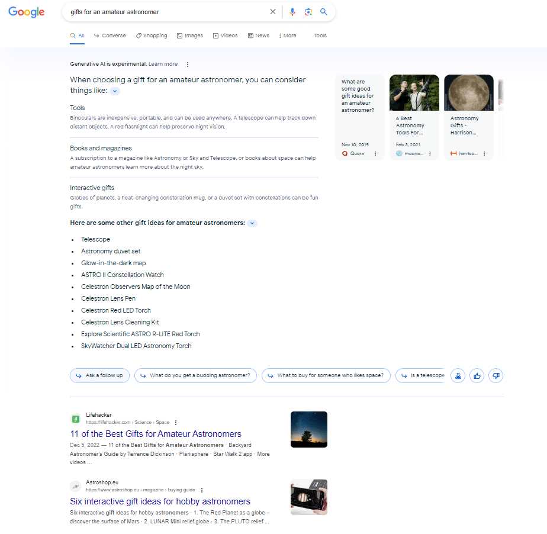The image size is (547, 534).
Task: Open '11 of the Best Gifts for Amateur Astronomers'
Action: 156,434
